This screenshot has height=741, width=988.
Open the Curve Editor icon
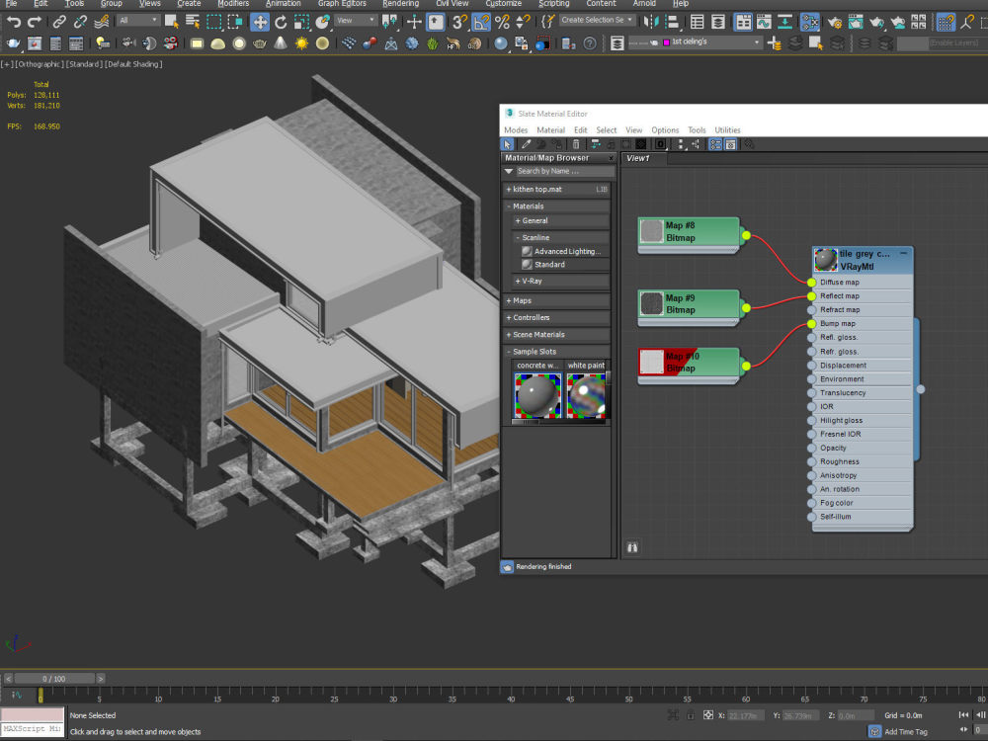pos(764,22)
